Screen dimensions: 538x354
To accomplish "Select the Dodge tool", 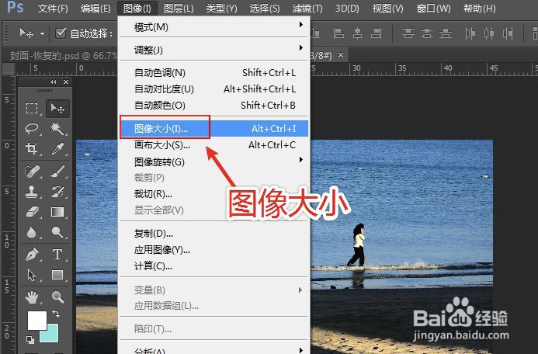I will tap(57, 232).
